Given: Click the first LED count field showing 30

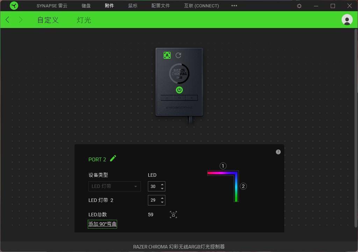Looking at the screenshot, I should (x=154, y=186).
